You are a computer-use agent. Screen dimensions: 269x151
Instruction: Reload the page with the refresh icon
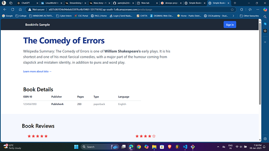pos(13,10)
